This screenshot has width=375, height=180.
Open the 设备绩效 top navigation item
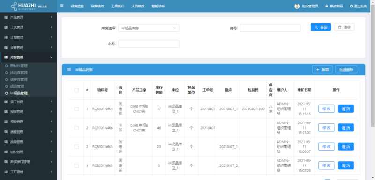pyautogui.click(x=97, y=7)
